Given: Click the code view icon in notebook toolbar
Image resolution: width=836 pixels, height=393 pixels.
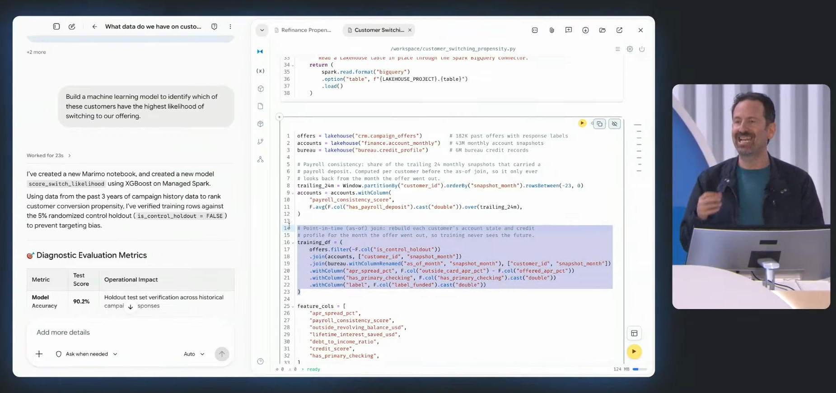Looking at the screenshot, I should (535, 30).
